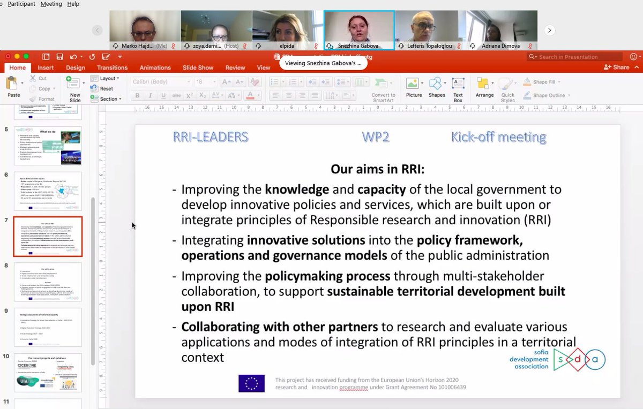643x409 pixels.
Task: Click the feedback smiley icon
Action: point(633,57)
